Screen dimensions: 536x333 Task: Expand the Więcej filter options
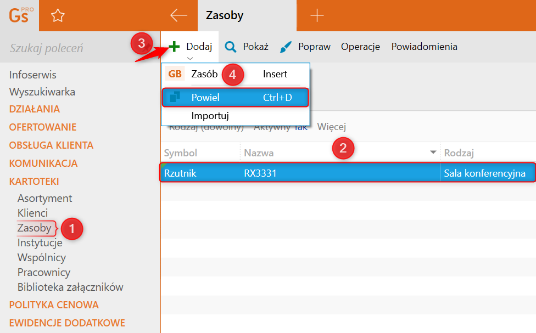tap(331, 127)
